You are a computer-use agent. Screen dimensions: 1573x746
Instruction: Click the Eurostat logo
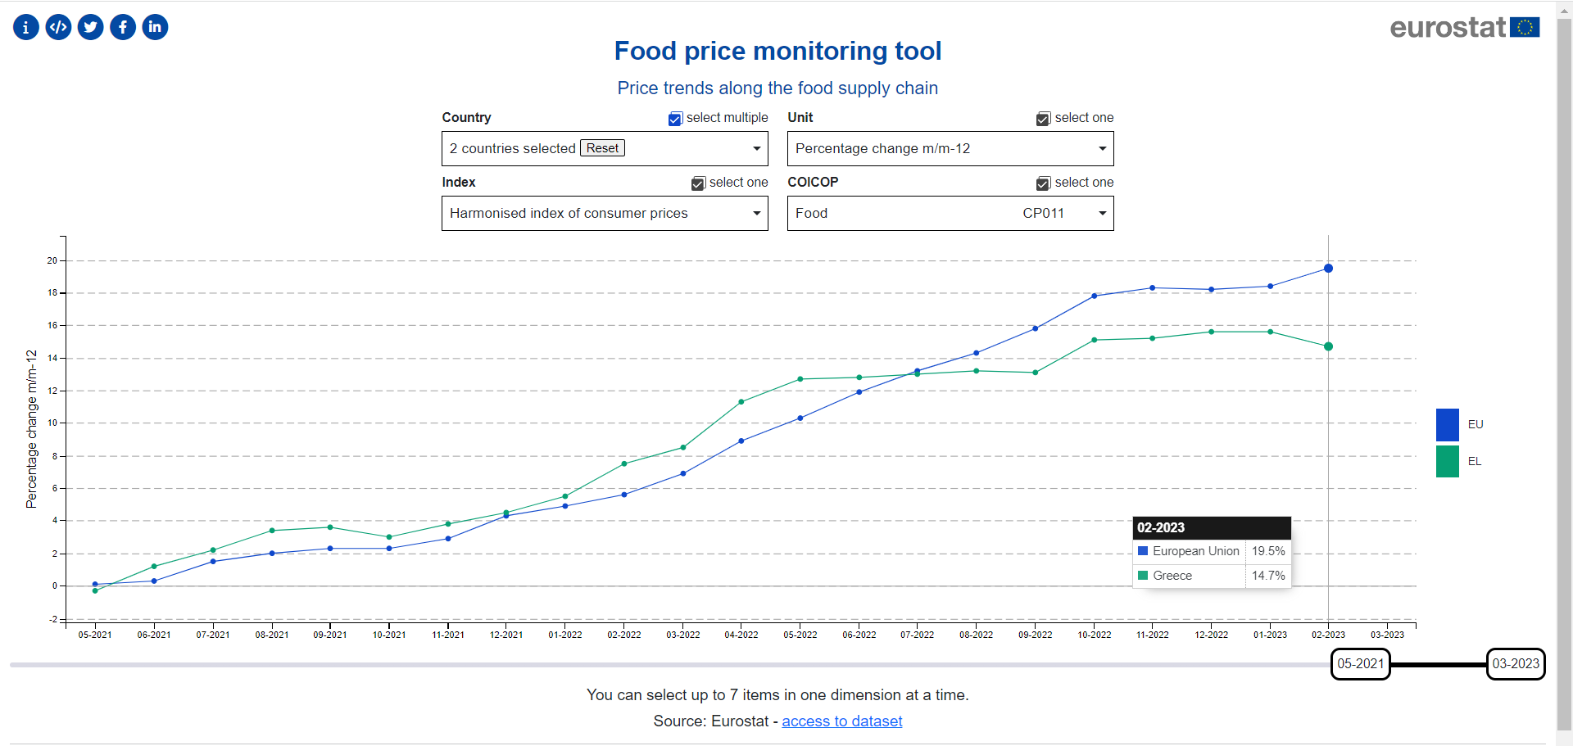[1464, 28]
